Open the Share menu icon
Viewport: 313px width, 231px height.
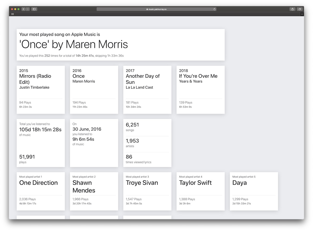pos(293,9)
